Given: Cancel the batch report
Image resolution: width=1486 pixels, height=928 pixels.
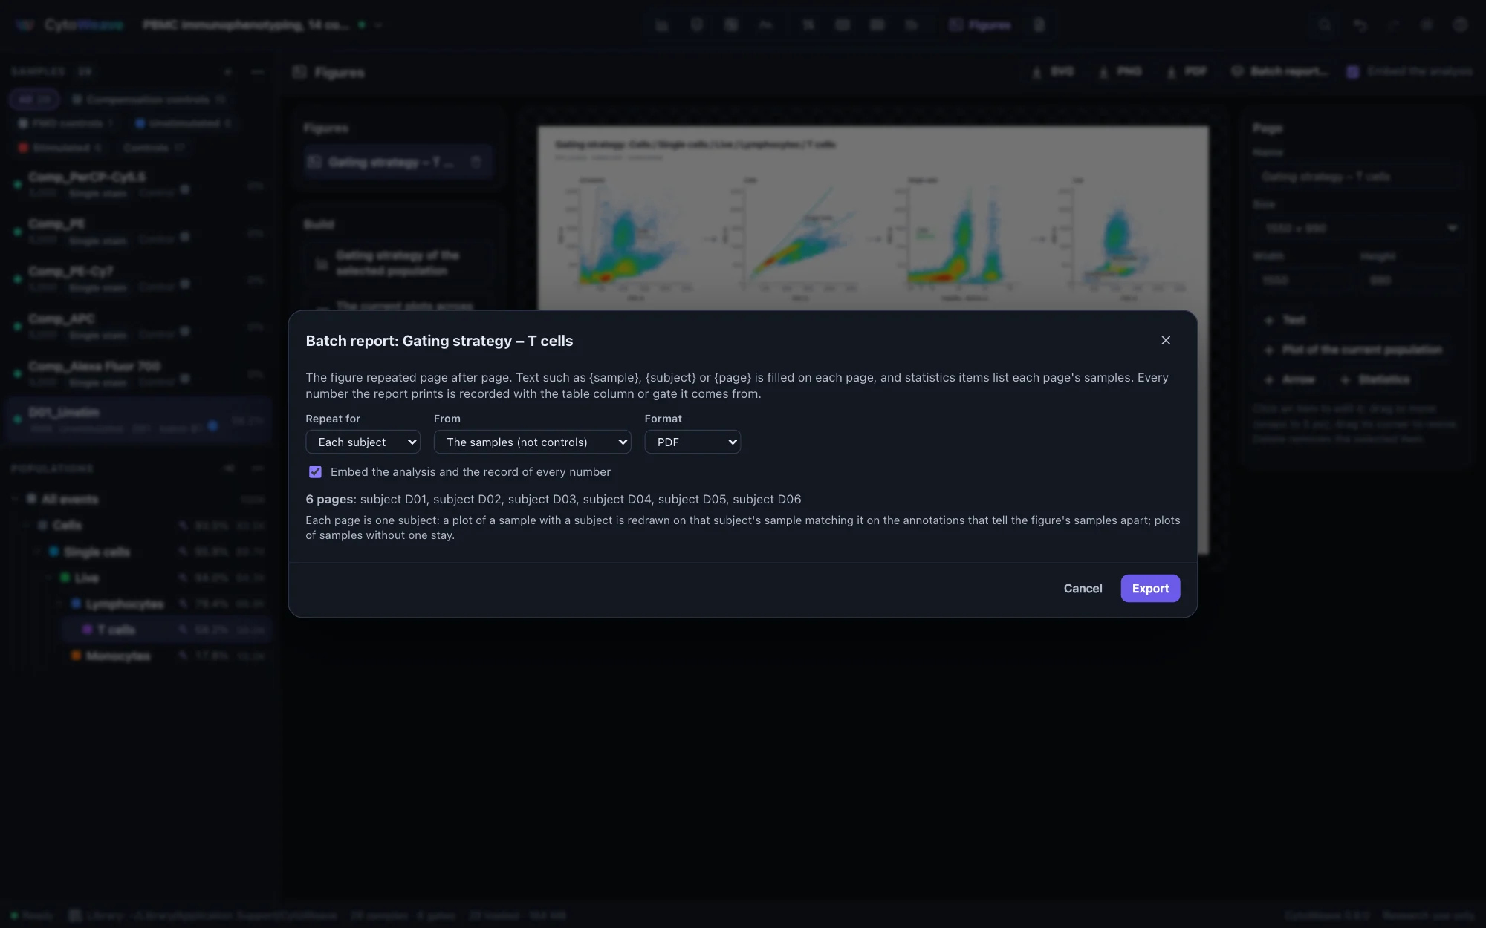Looking at the screenshot, I should click(x=1083, y=588).
